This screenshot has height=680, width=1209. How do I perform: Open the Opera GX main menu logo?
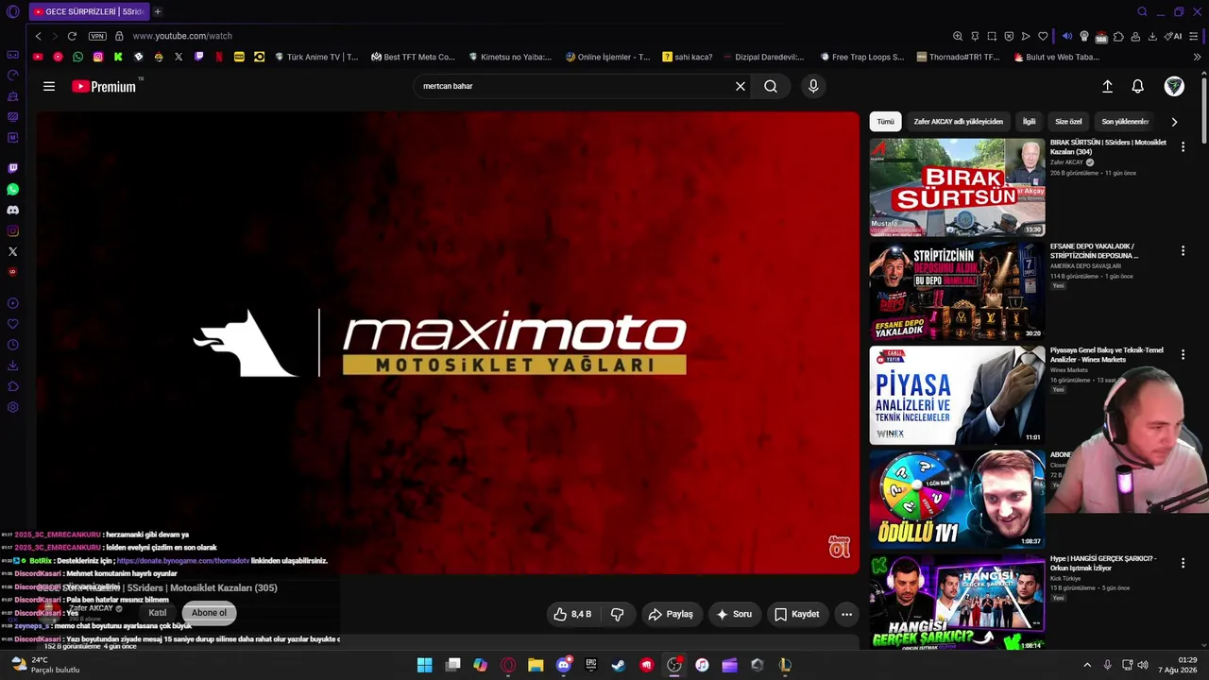tap(12, 11)
